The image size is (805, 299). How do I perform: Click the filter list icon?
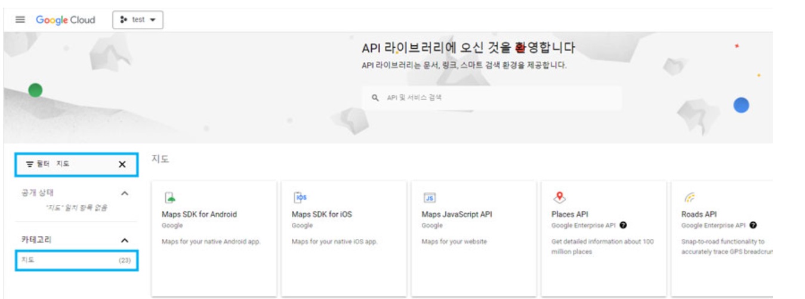[29, 164]
